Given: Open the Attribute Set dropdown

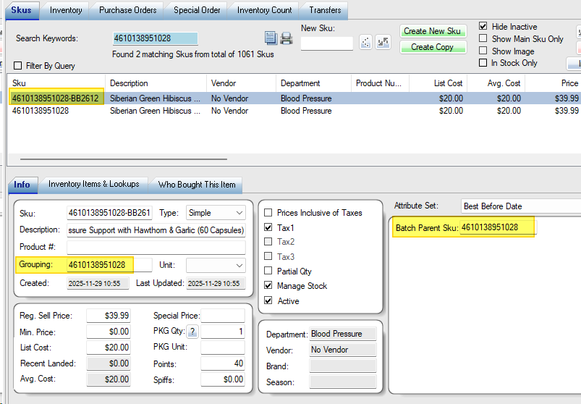Looking at the screenshot, I should (519, 206).
